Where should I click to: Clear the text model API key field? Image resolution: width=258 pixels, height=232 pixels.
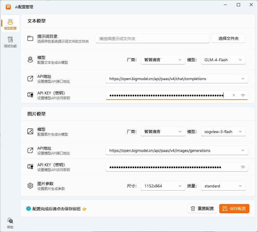point(234,95)
